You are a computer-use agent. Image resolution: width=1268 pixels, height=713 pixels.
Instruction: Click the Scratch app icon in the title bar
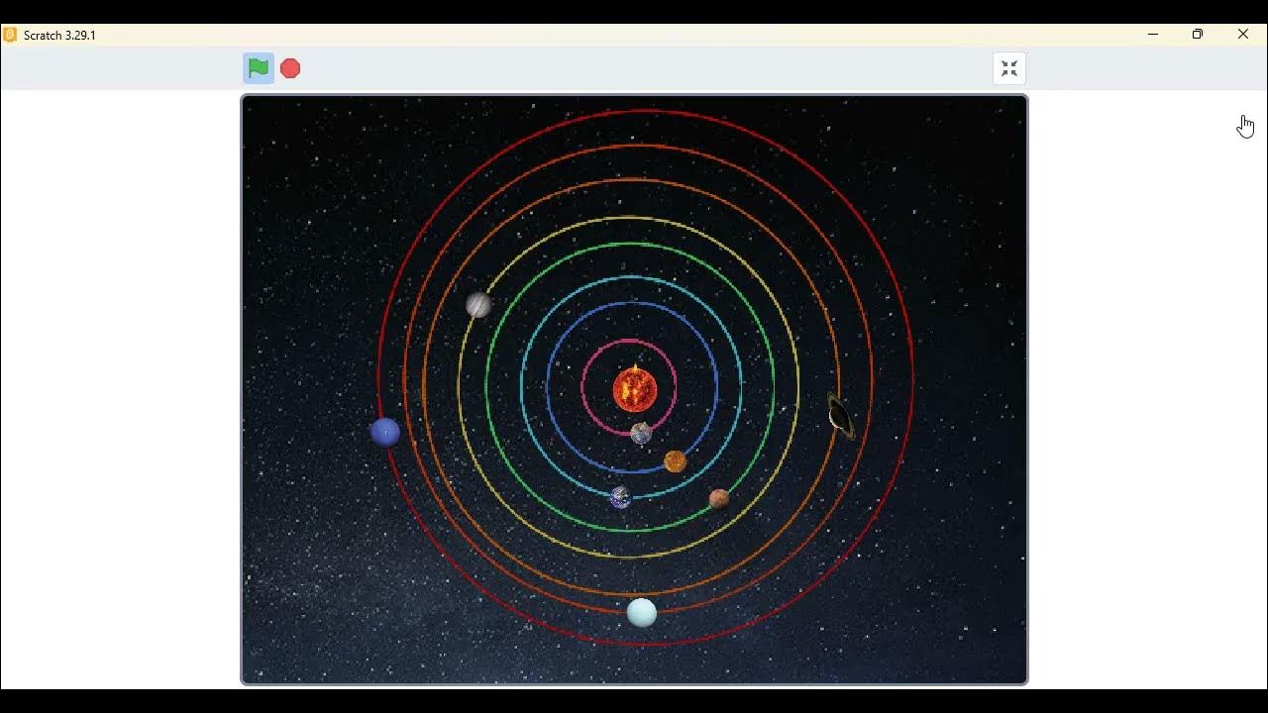[10, 35]
